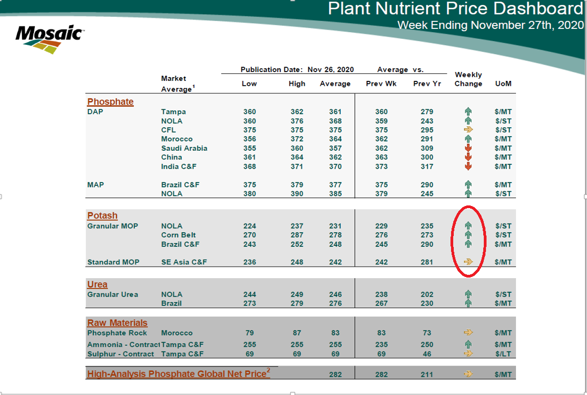Click the down arrow in China row

pos(468,157)
